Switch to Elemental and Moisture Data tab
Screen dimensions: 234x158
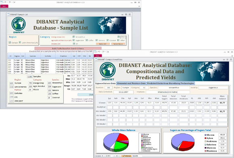pos(131,83)
